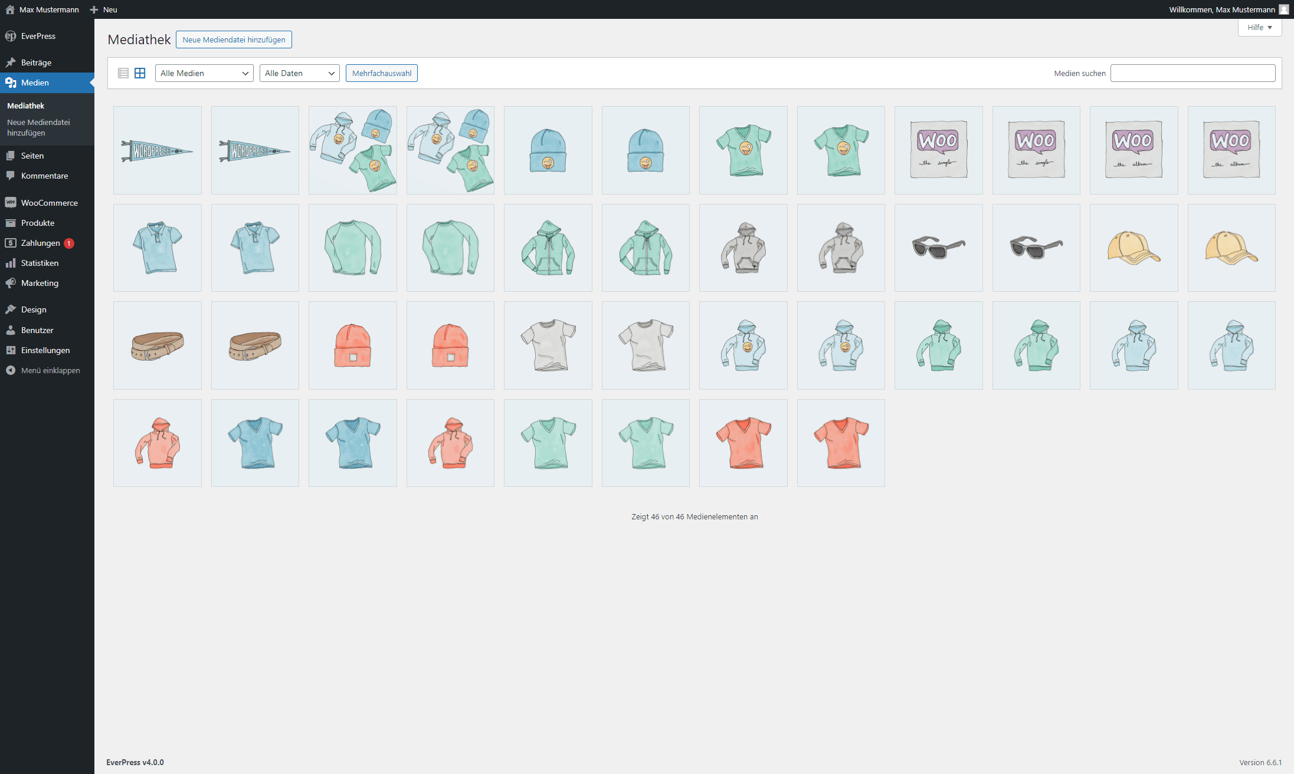Screen dimensions: 1294x774
Task: Open Zahlungen menu with notification badge
Action: coord(41,243)
